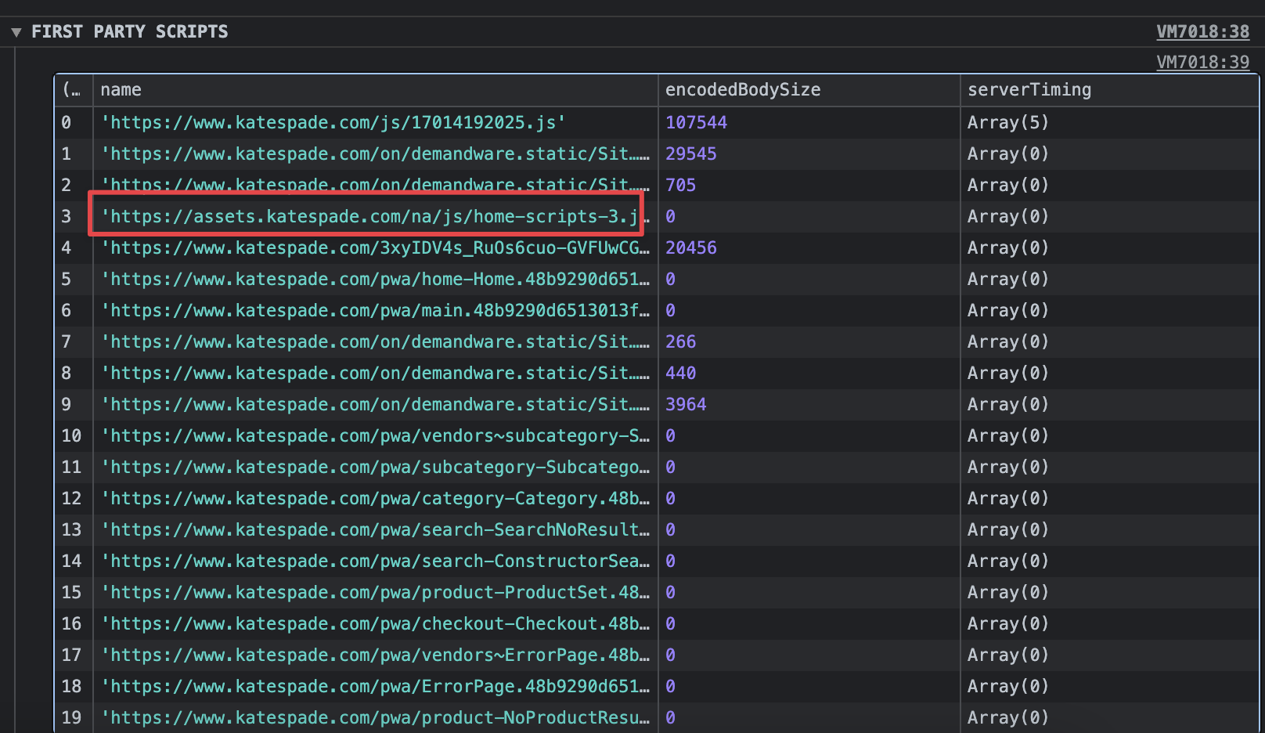1265x733 pixels.
Task: Click the size value 20456
Action: coord(690,247)
